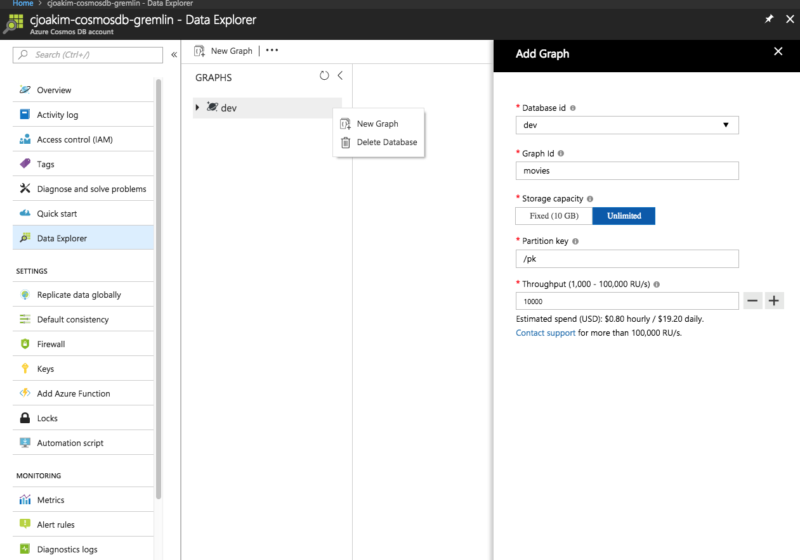Pin the blade using the pin icon
800x560 pixels.
click(x=769, y=20)
